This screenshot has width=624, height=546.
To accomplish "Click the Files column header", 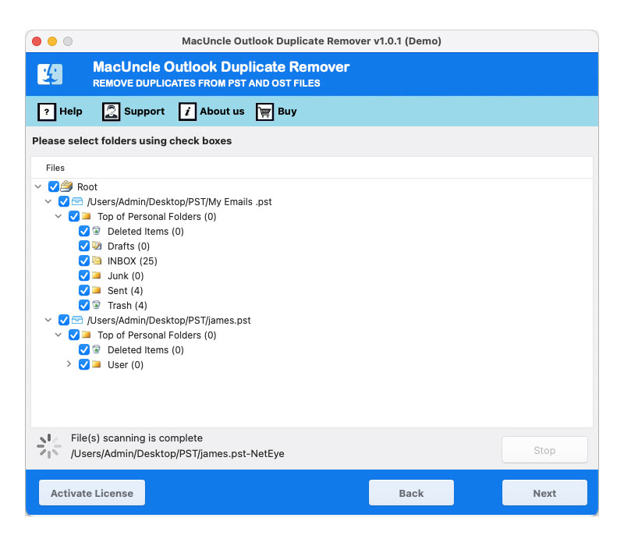I will pos(55,168).
